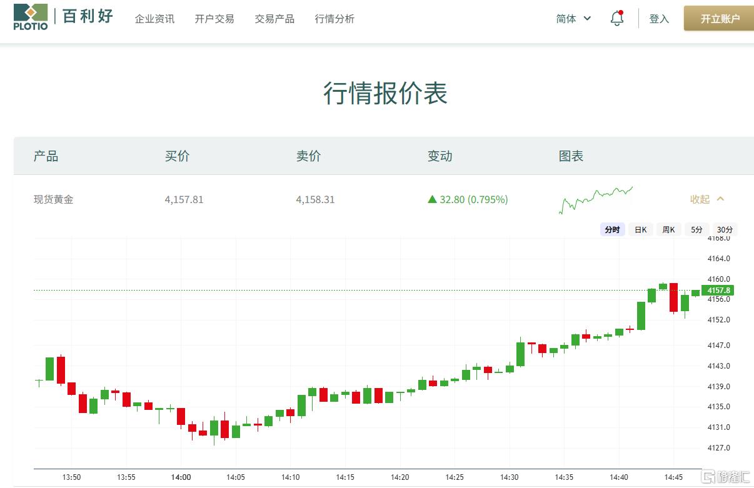
Task: Collapse the chart with 收起
Action: 706,199
